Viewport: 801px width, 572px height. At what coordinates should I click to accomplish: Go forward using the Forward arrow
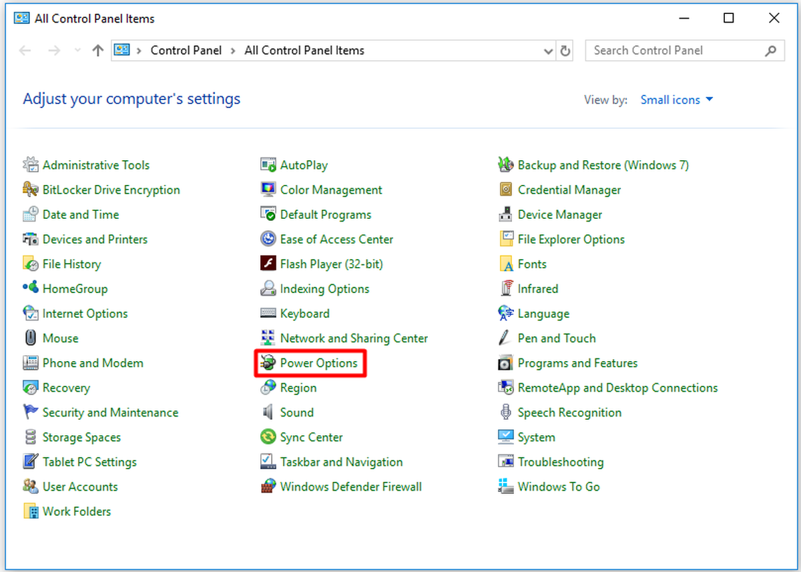(x=55, y=51)
